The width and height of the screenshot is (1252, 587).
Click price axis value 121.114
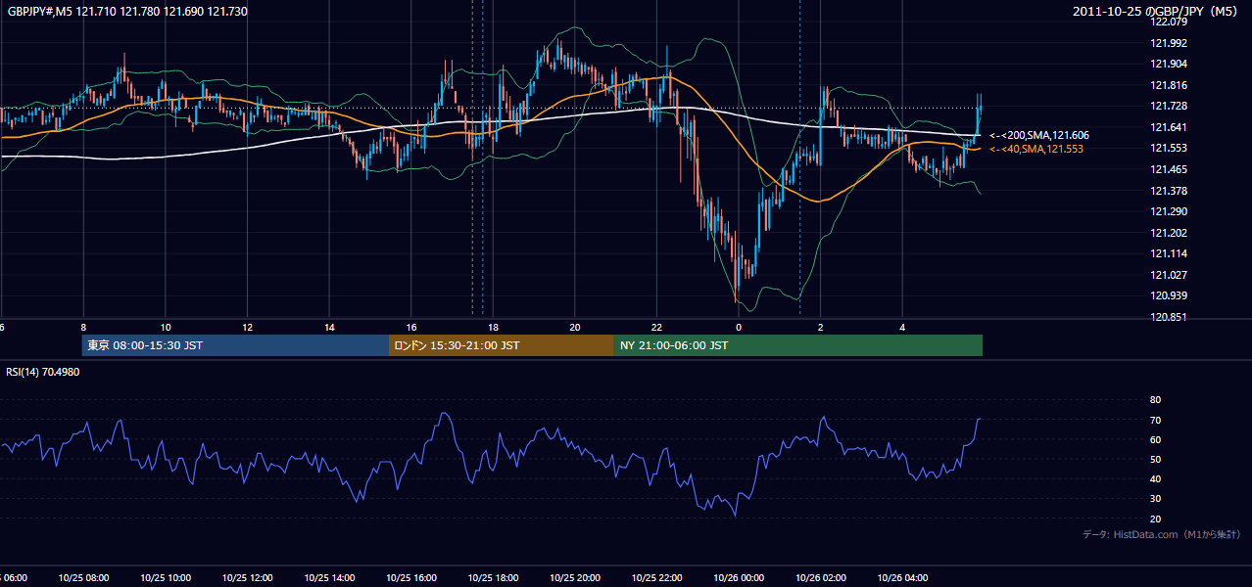(1170, 253)
